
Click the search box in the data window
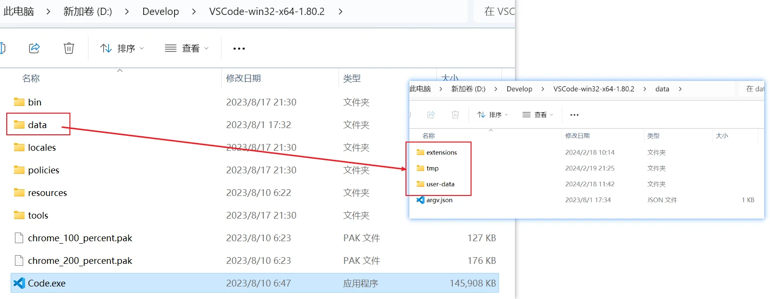pos(752,89)
